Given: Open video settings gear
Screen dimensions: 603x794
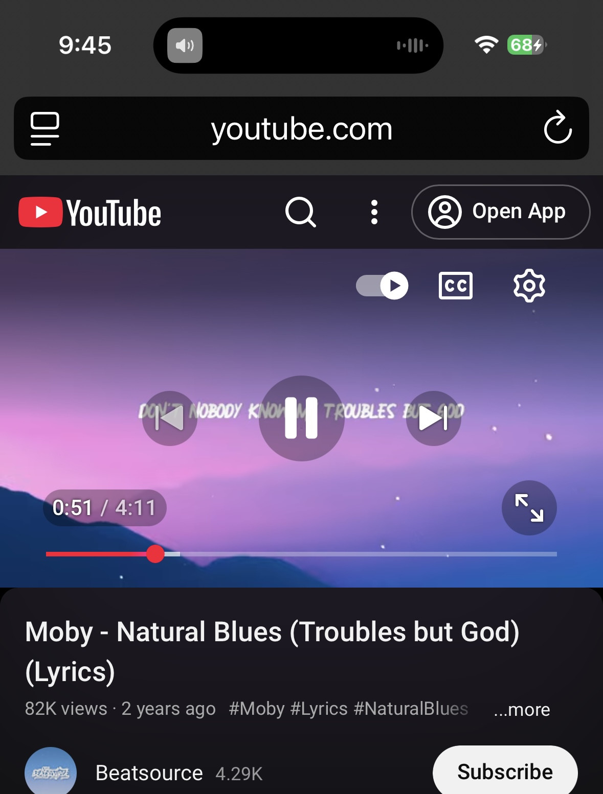Looking at the screenshot, I should [x=529, y=286].
